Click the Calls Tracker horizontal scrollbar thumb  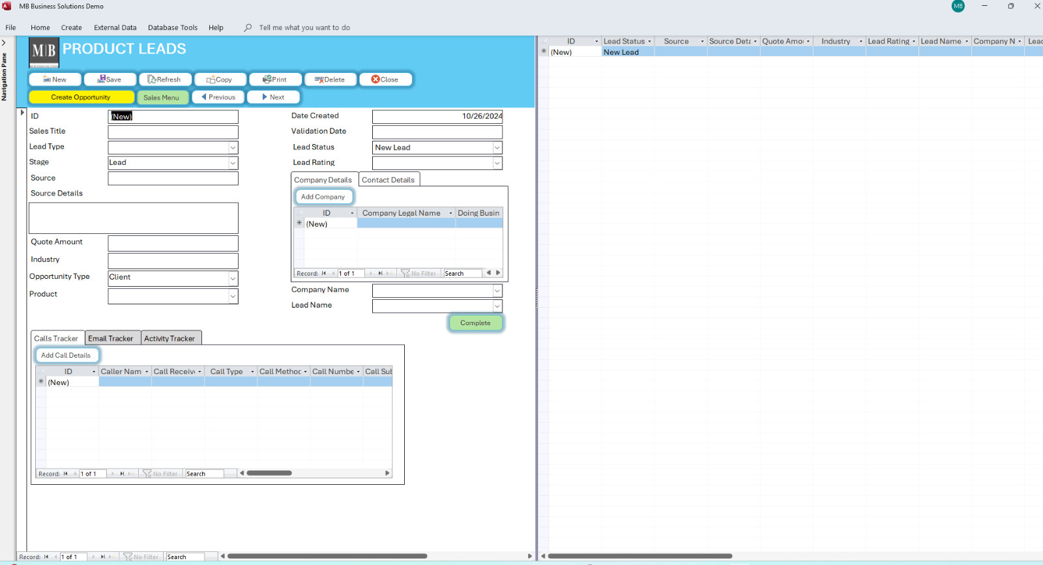coord(269,473)
